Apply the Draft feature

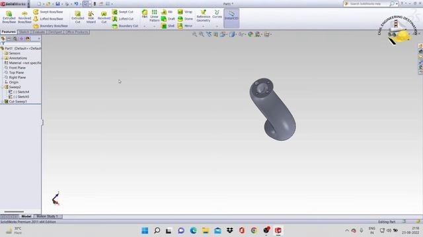(168, 19)
